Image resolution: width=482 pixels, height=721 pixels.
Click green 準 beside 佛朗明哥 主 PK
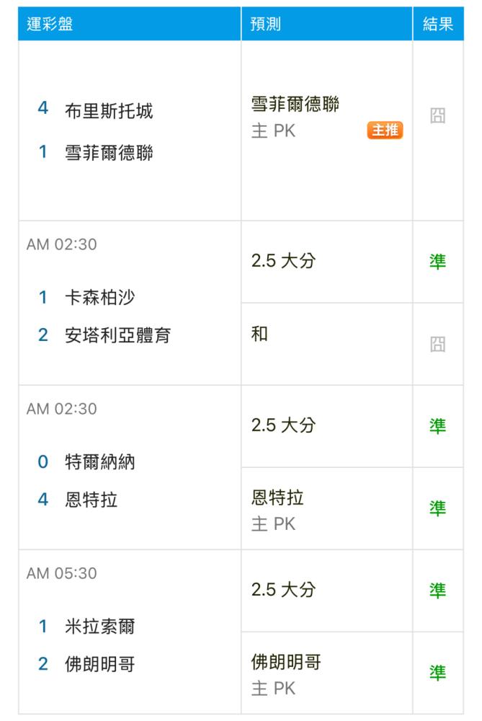pos(437,673)
